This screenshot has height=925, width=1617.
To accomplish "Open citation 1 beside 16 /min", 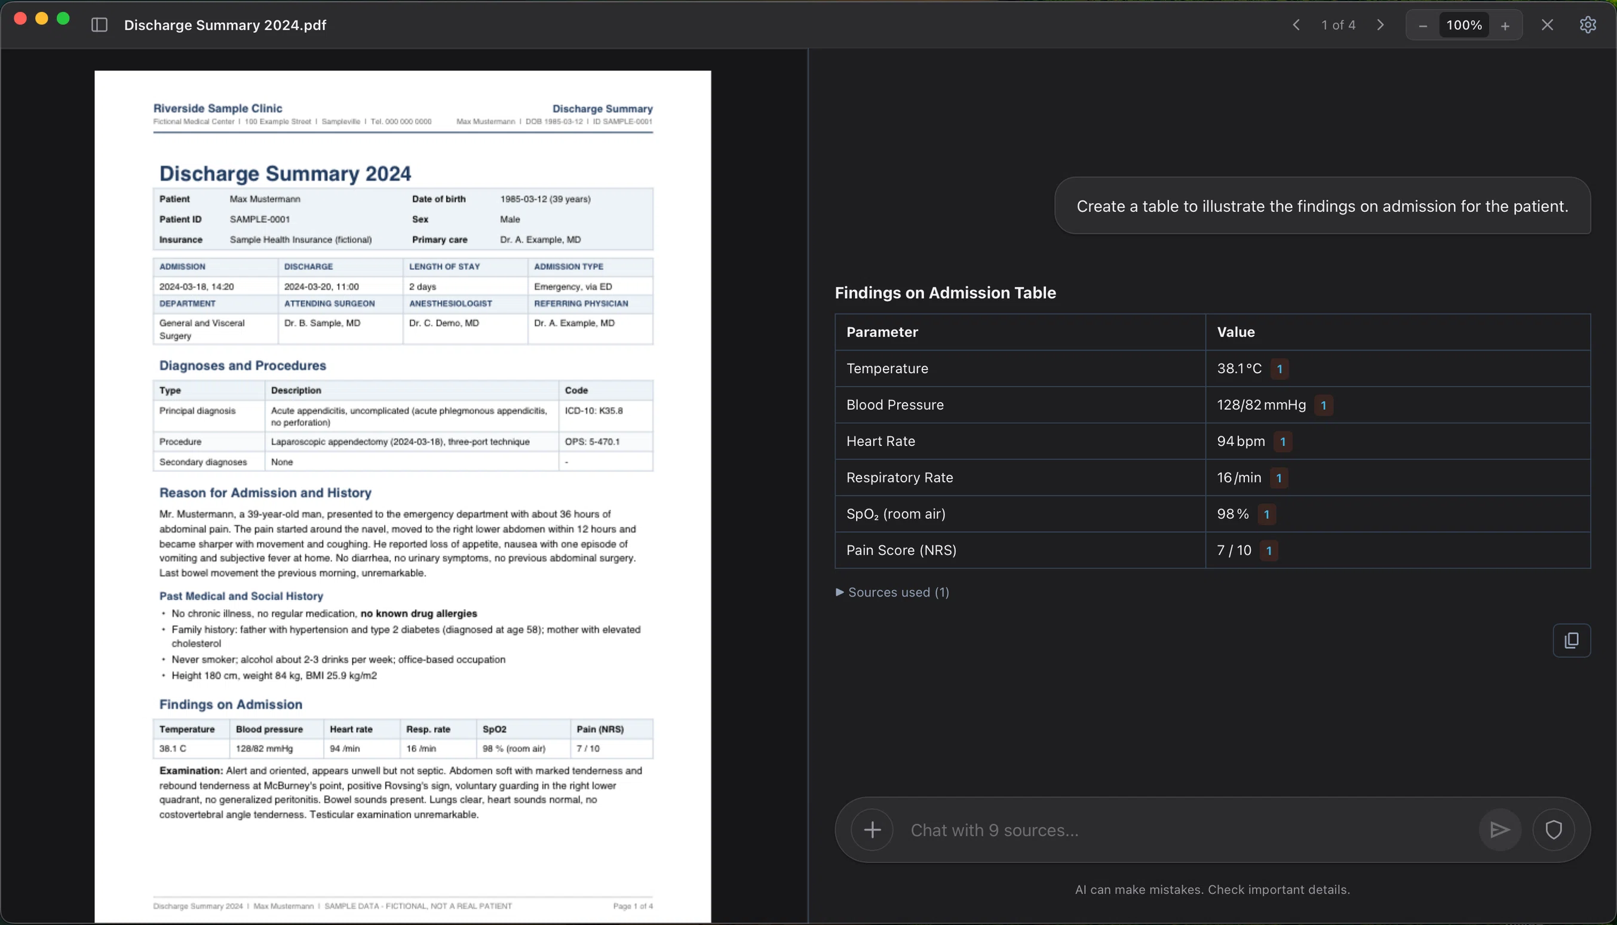I will click(1278, 478).
